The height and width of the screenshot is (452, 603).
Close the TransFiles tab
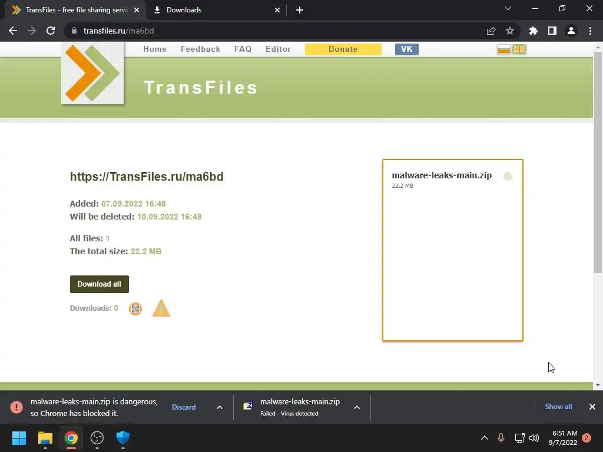137,11
